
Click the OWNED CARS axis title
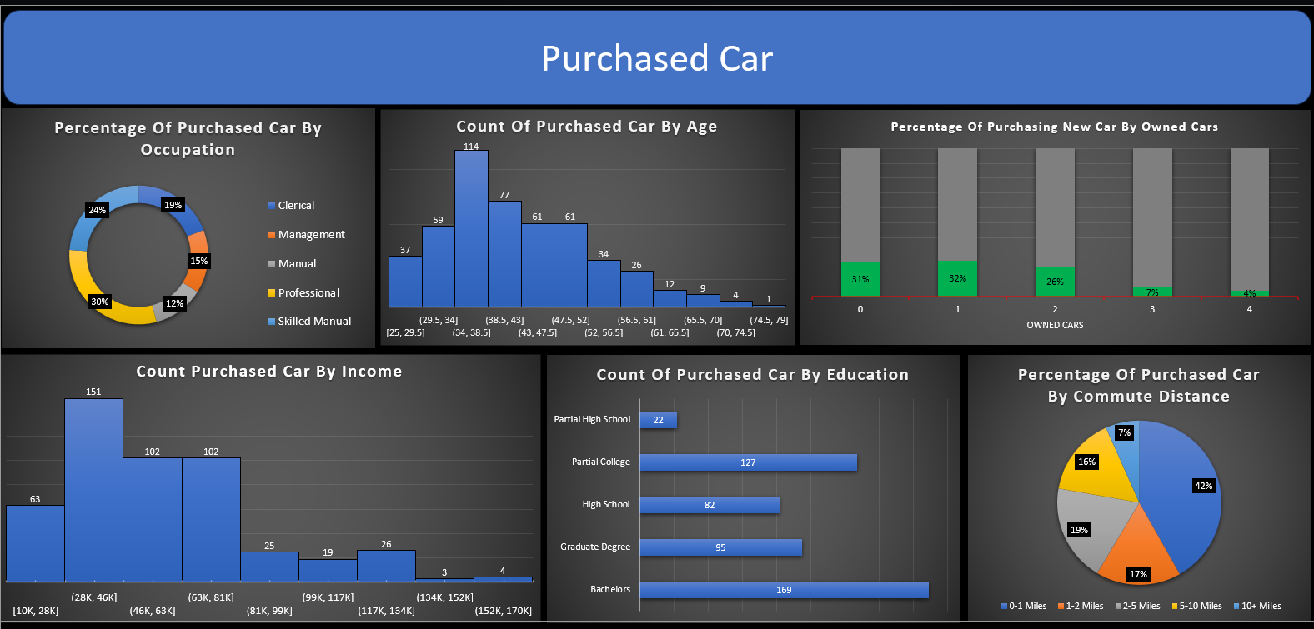point(1055,325)
